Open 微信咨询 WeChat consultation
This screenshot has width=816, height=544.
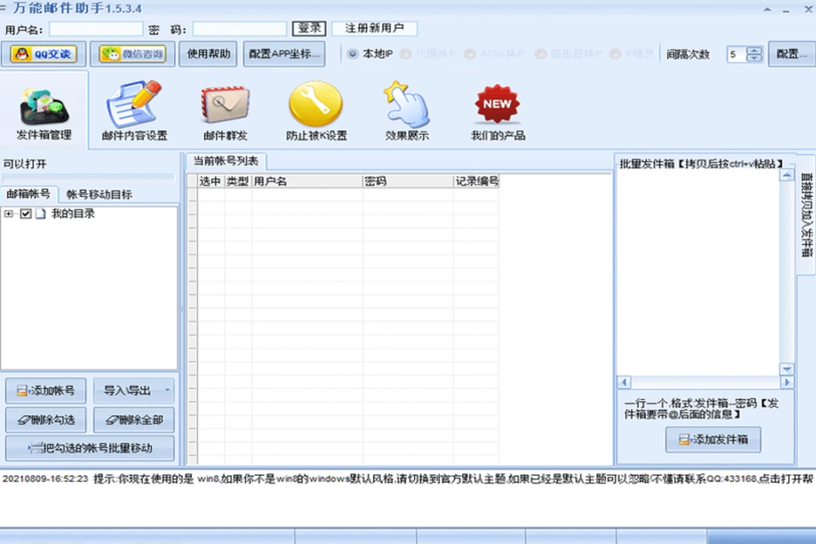pos(133,54)
